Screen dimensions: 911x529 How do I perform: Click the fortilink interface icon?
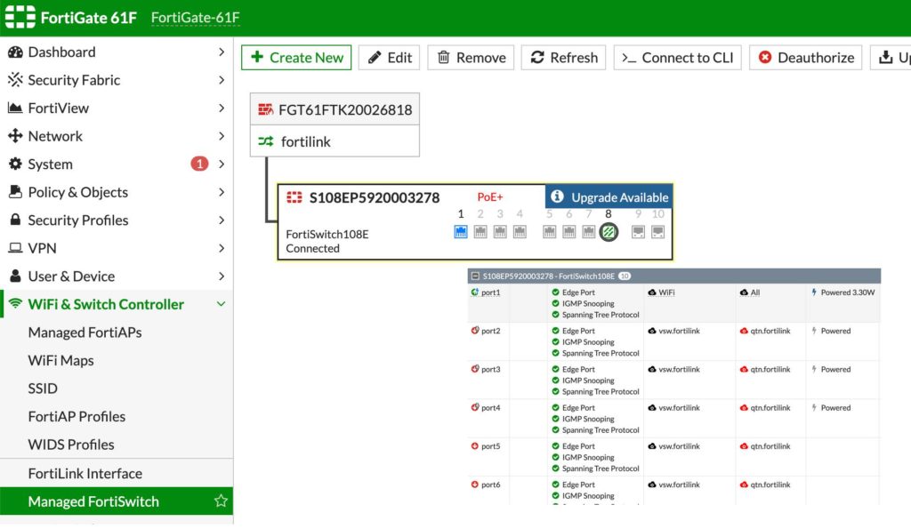coord(266,141)
